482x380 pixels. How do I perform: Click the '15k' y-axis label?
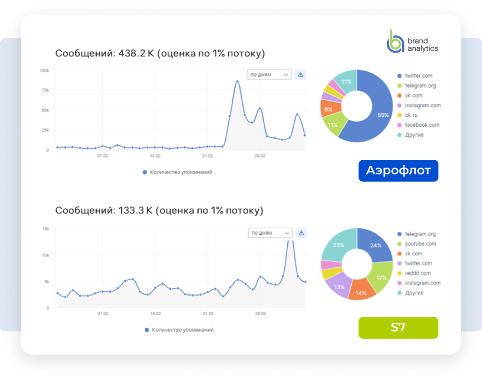[45, 229]
